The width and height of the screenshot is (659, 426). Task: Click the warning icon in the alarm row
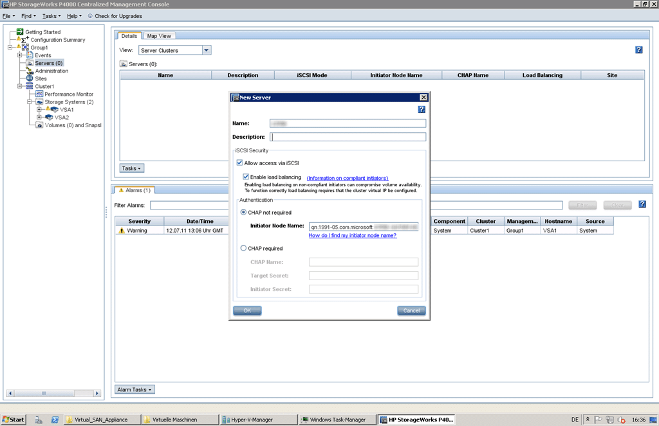122,231
